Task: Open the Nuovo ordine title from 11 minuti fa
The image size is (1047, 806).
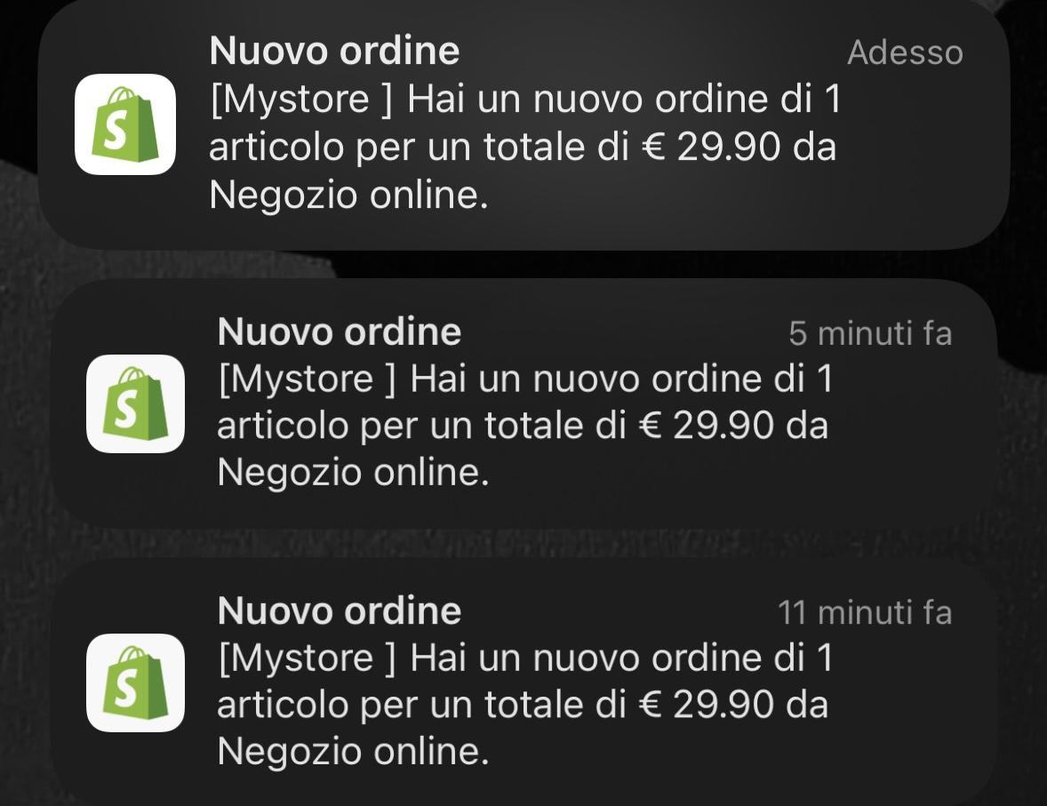Action: 340,610
